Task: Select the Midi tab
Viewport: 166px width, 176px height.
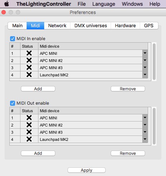Action: point(35,25)
